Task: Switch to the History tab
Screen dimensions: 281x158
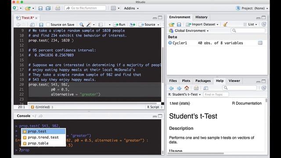Action: pos(201,17)
